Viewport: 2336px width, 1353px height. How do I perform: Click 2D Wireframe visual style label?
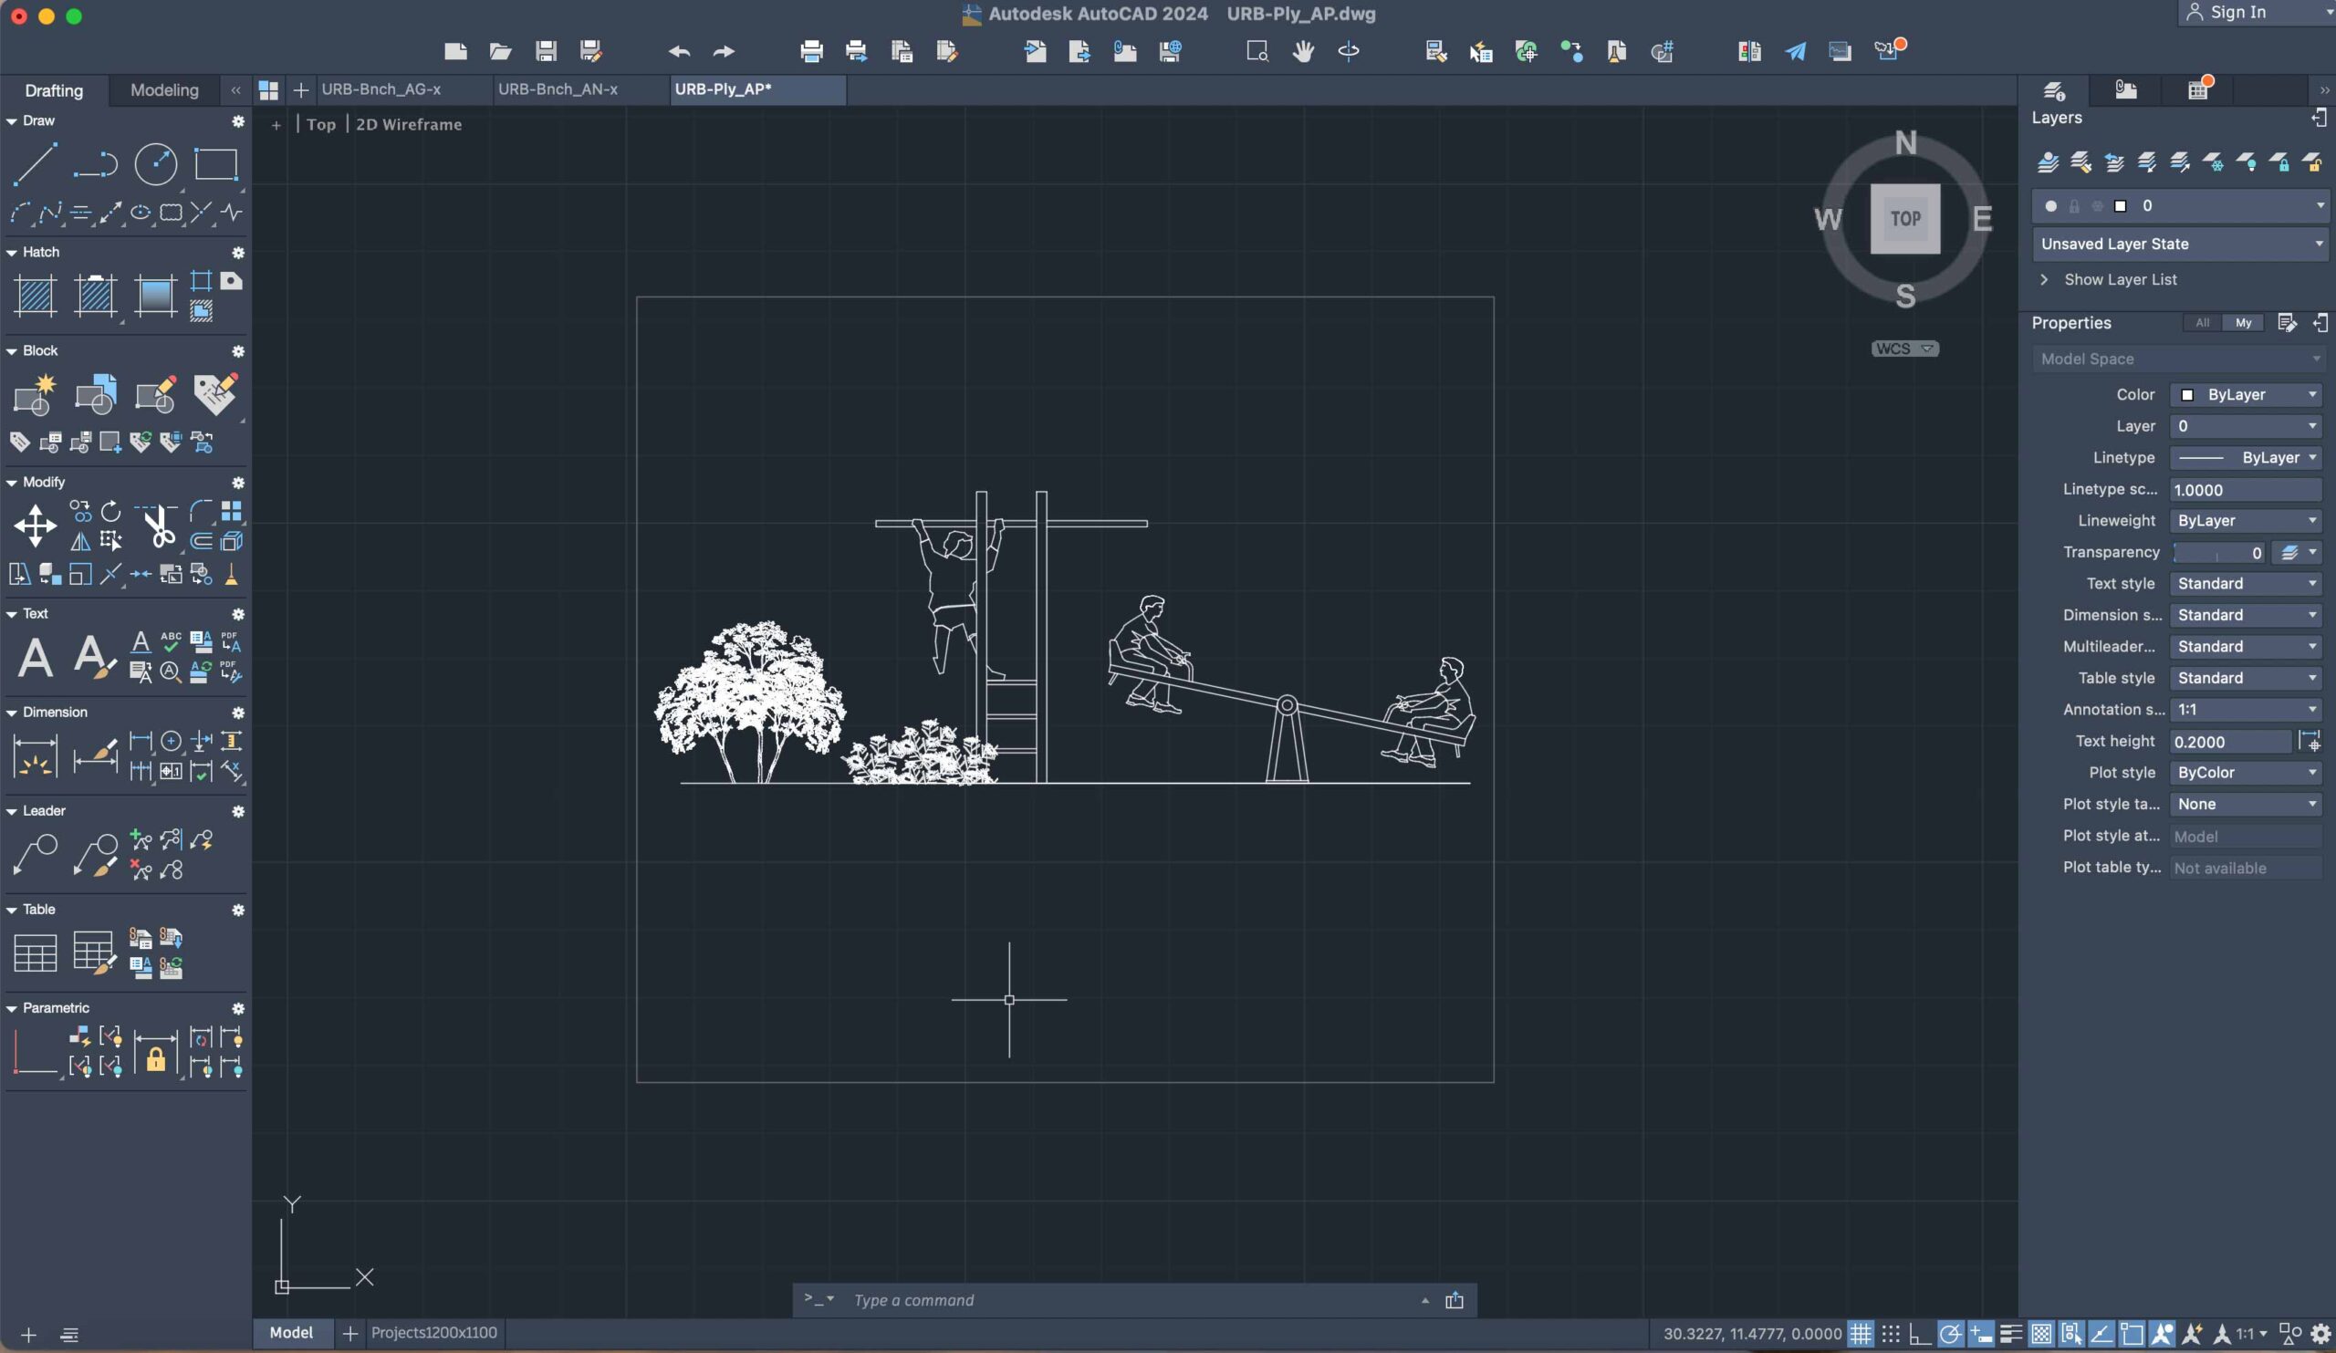tap(409, 124)
